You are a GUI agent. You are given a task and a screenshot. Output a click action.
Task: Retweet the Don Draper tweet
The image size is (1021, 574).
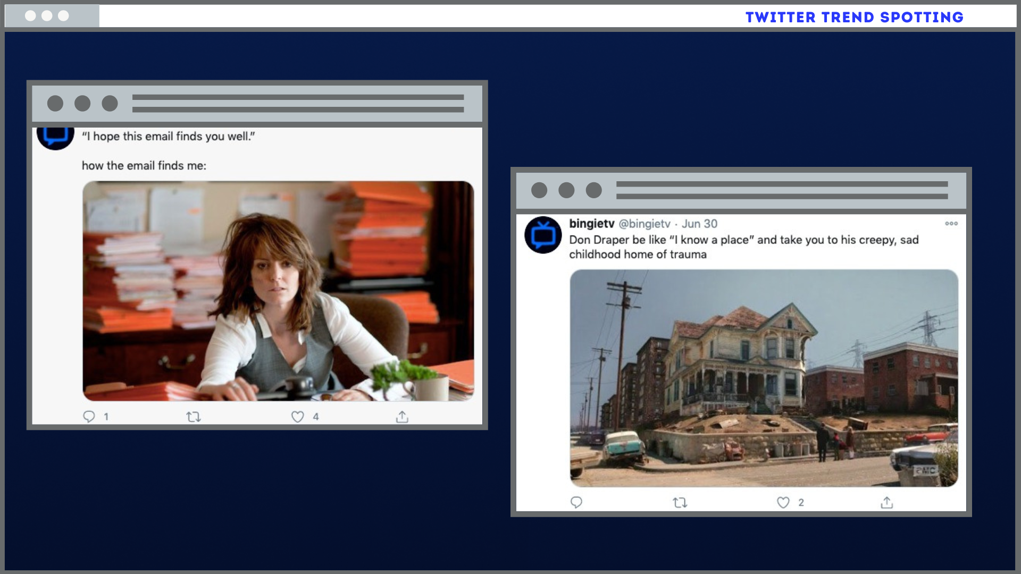coord(680,503)
